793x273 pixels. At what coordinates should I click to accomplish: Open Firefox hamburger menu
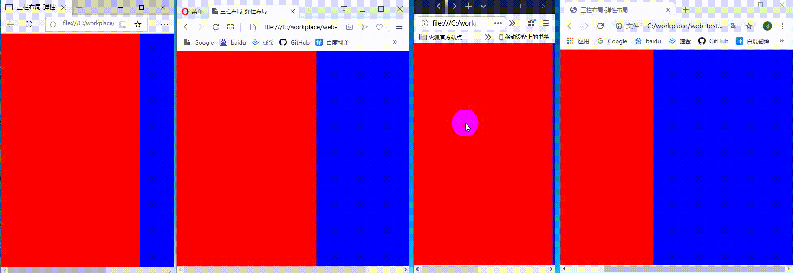point(546,23)
